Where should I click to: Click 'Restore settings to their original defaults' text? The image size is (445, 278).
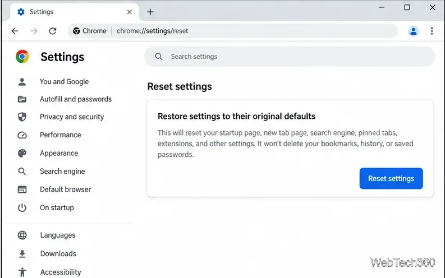237,116
